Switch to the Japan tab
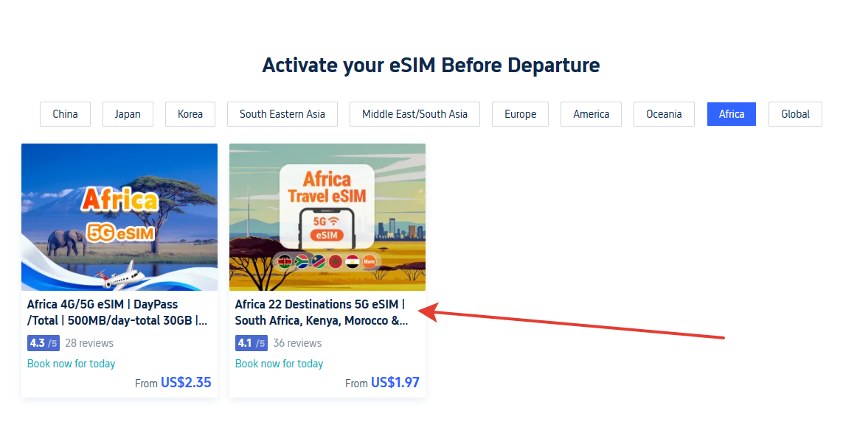This screenshot has width=843, height=427. [x=128, y=114]
